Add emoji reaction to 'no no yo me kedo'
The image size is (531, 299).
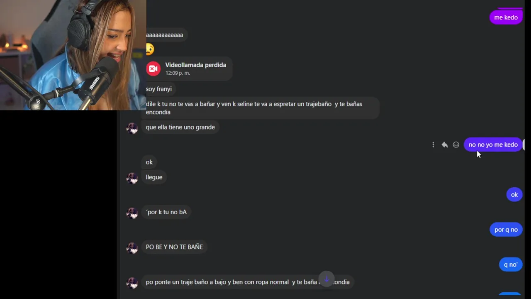(x=456, y=145)
